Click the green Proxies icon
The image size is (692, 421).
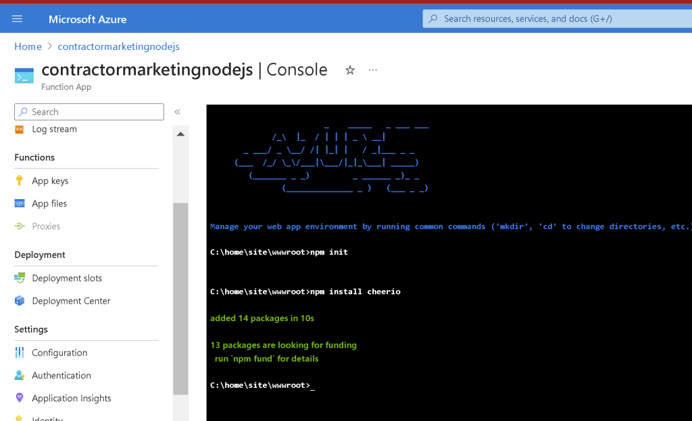click(x=20, y=226)
